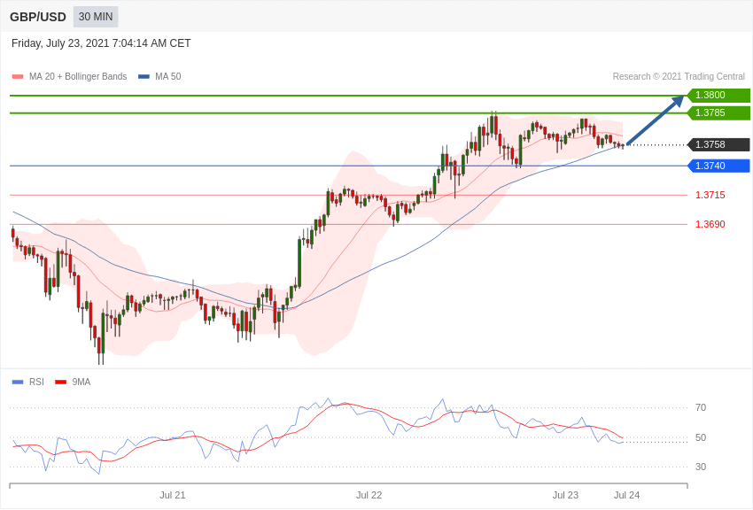Click the 1.3758 current price tag

718,144
